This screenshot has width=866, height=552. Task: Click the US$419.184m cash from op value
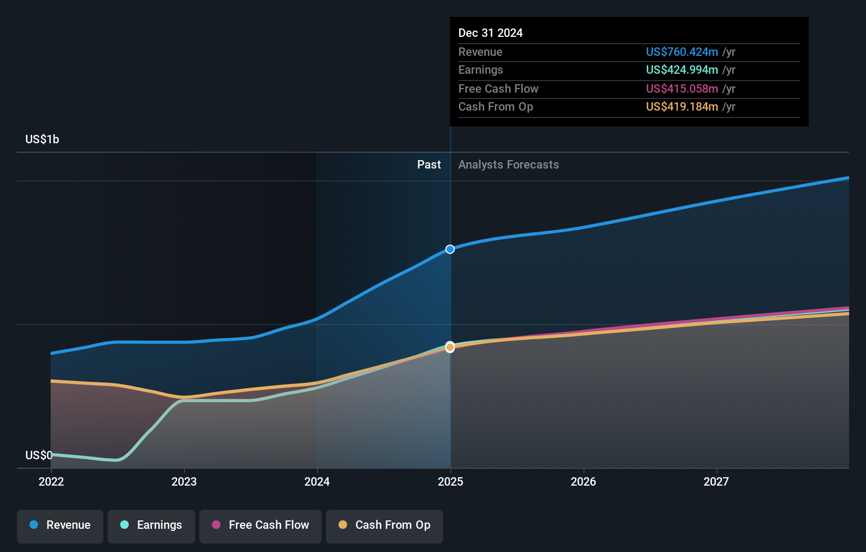682,107
